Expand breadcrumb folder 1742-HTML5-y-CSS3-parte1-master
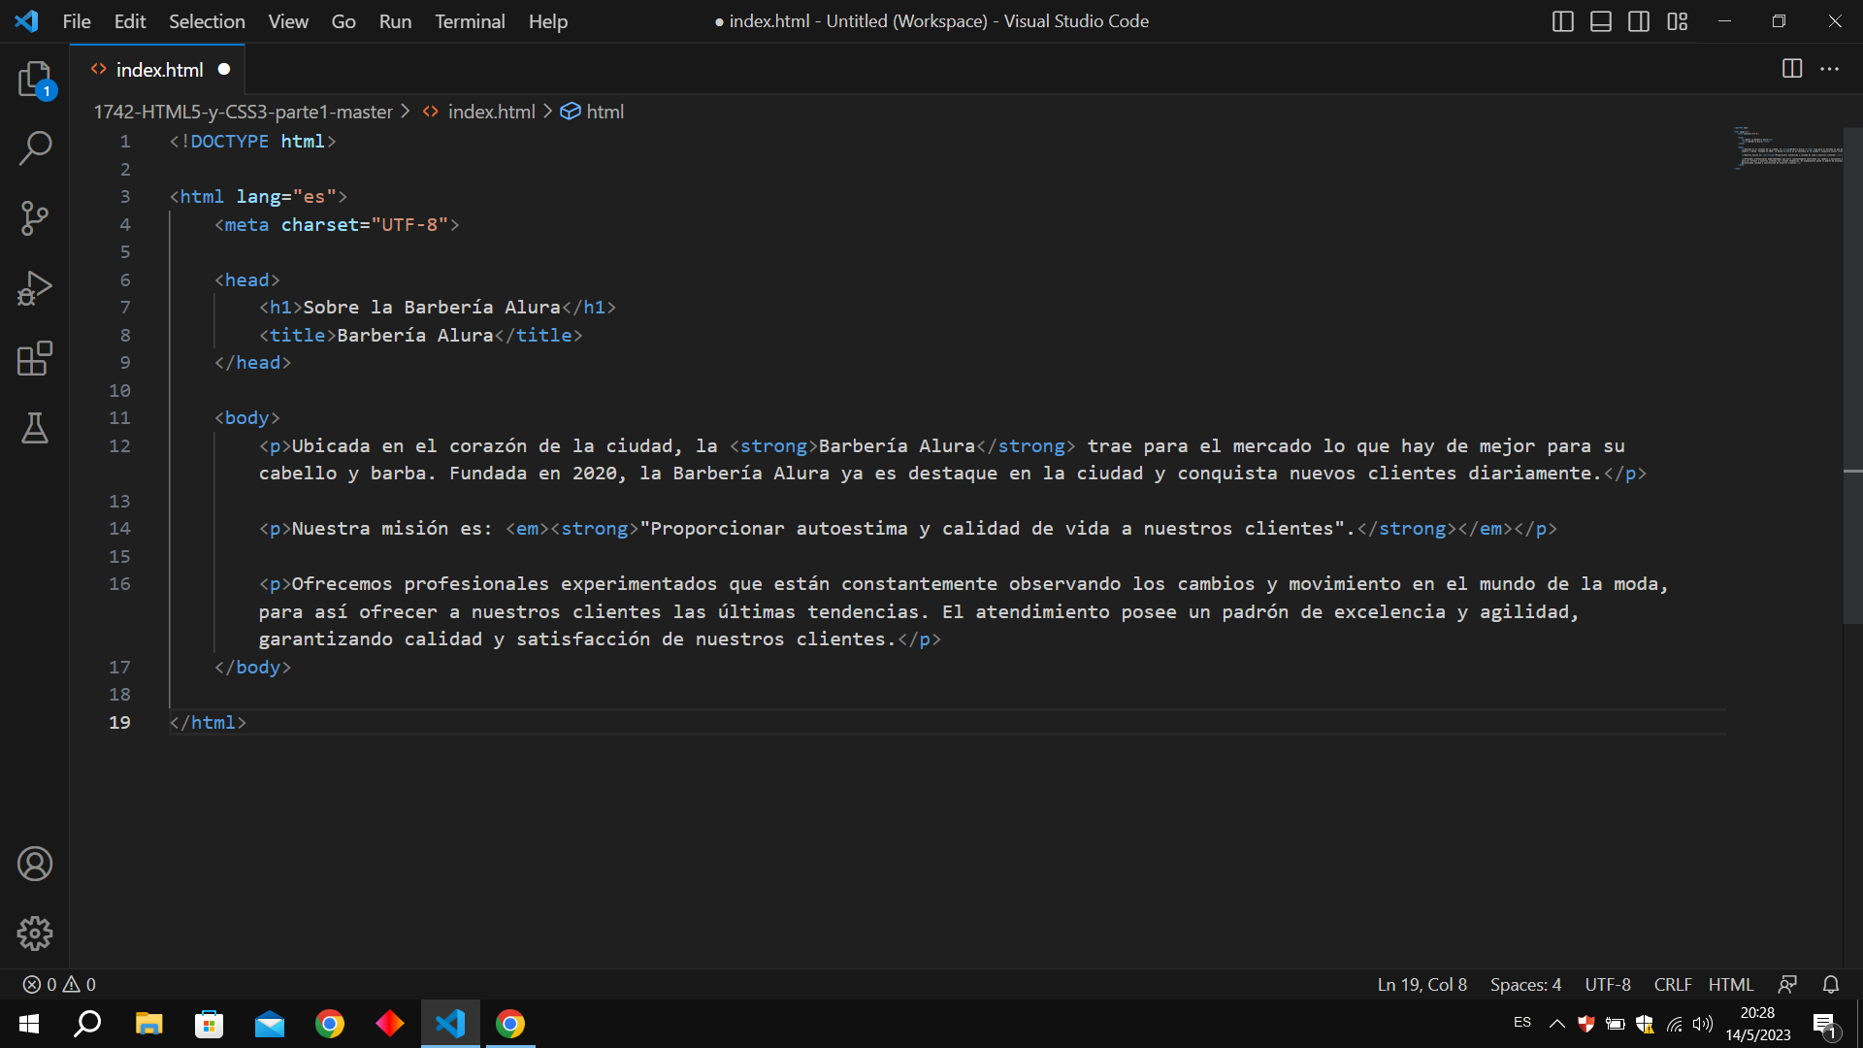This screenshot has height=1048, width=1863. click(x=243, y=112)
